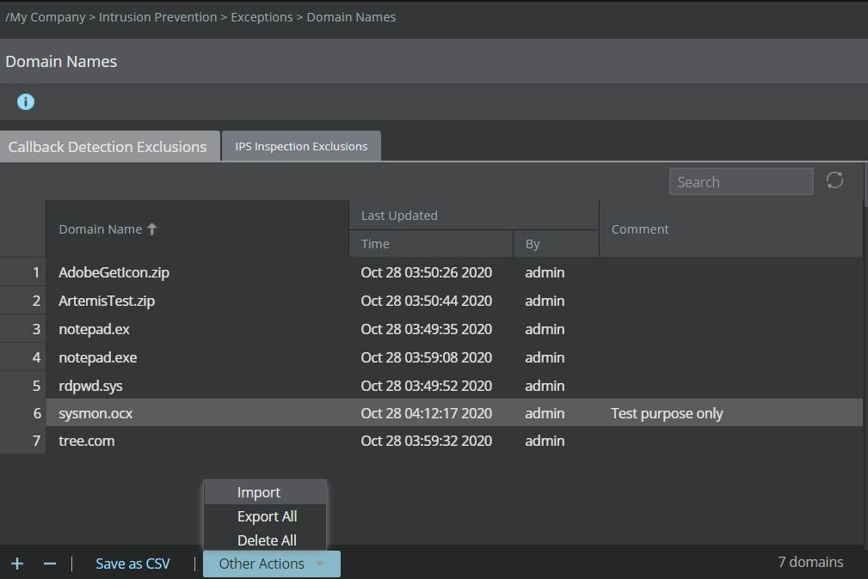Open the Other Actions dropdown
The width and height of the screenshot is (868, 579).
click(x=272, y=564)
